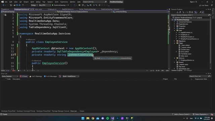This screenshot has height=121, width=215.
Task: Click Undo in the toolbar
Action: coord(23,5)
